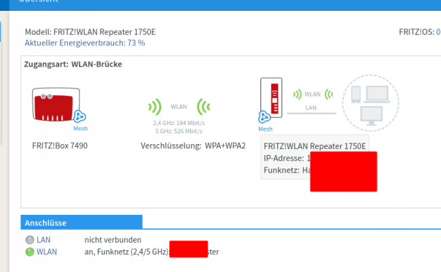Image resolution: width=441 pixels, height=272 pixels.
Task: Click the Funknetz label in repeater info
Action: point(281,170)
